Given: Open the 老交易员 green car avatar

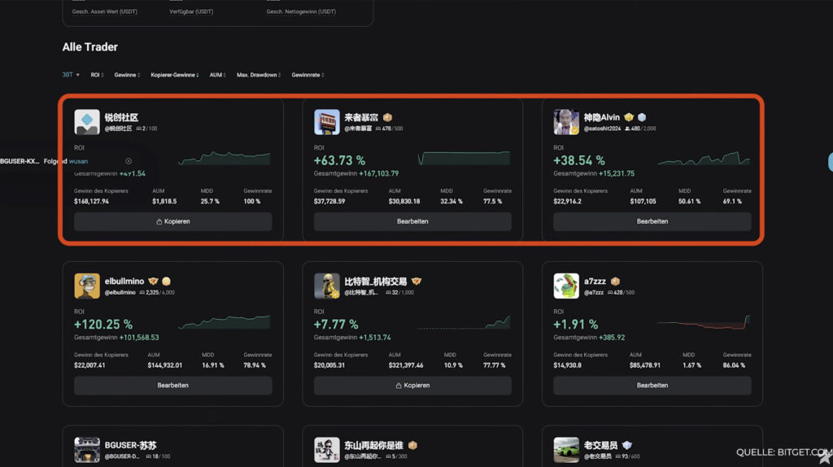Looking at the screenshot, I should tap(566, 449).
